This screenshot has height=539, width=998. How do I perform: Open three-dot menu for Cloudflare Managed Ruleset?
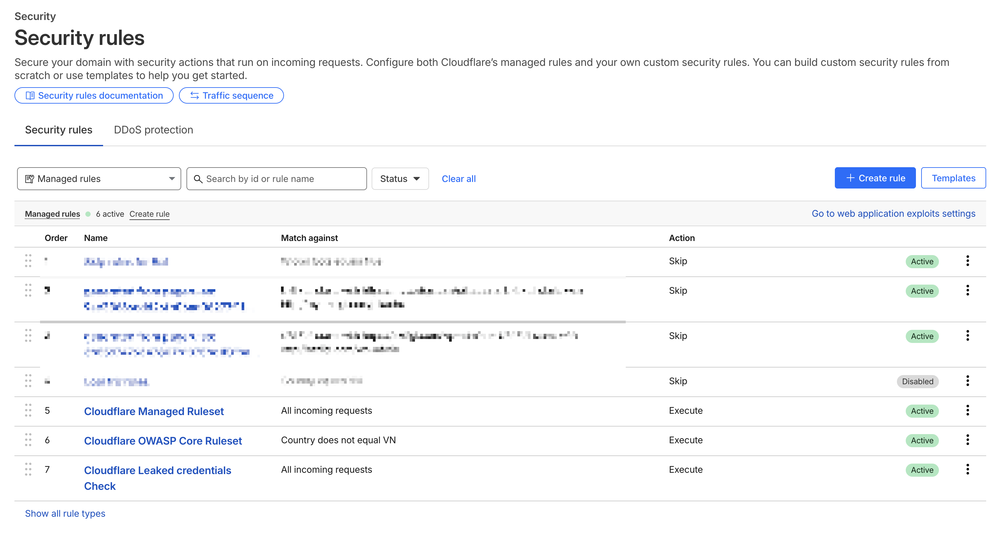(x=967, y=410)
